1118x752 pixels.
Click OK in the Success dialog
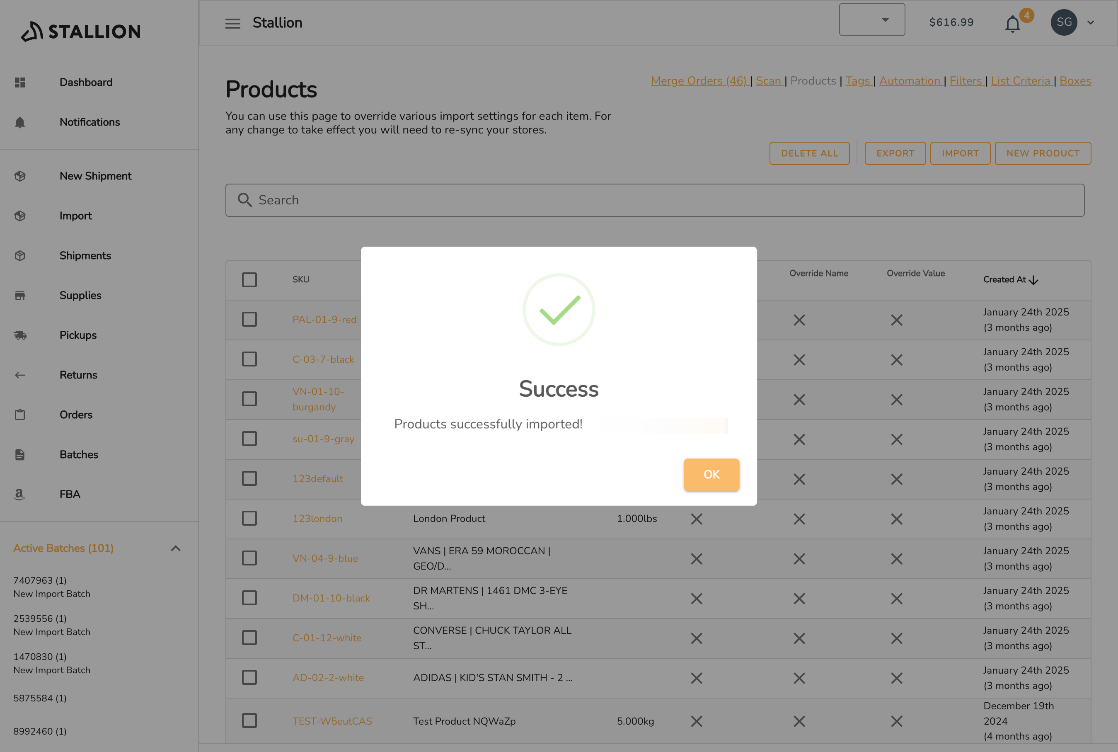[711, 475]
